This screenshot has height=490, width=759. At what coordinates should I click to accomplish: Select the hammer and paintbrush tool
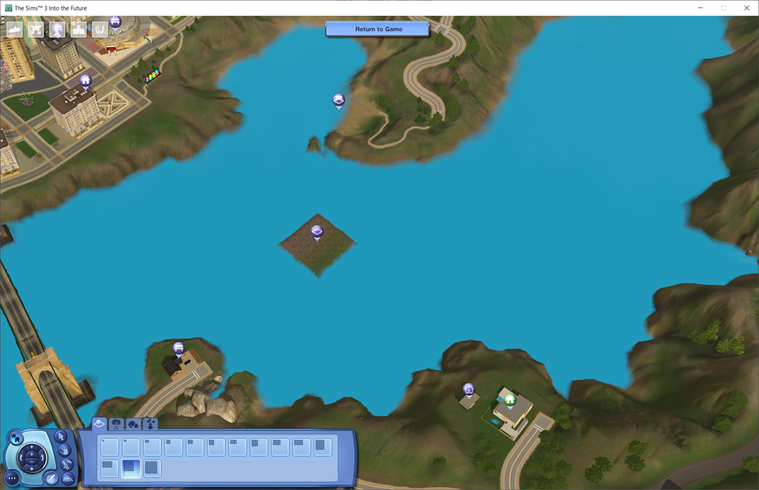[67, 464]
